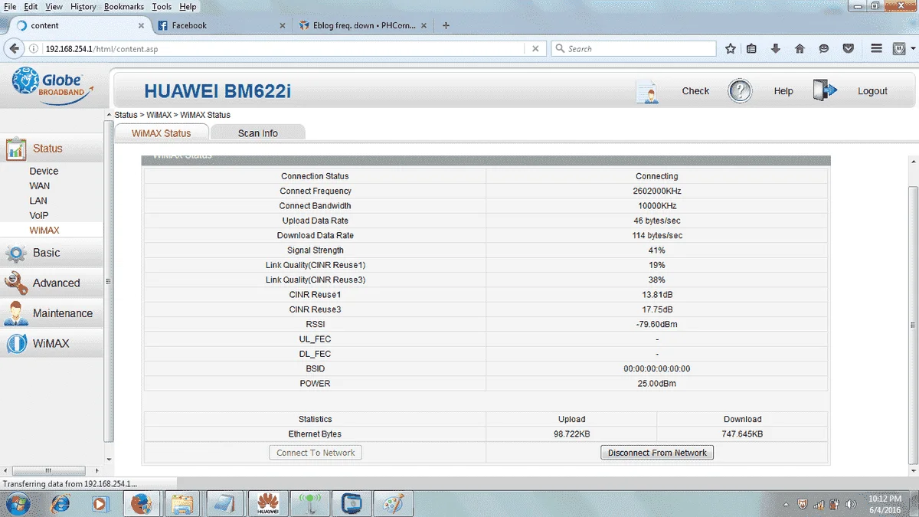Save page to Pocket icon
This screenshot has width=919, height=517.
848,48
